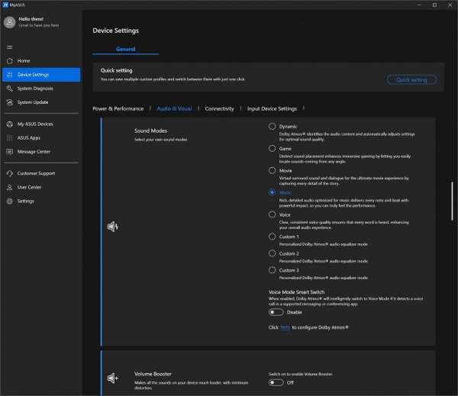Click the Quick setting button

[x=411, y=79]
